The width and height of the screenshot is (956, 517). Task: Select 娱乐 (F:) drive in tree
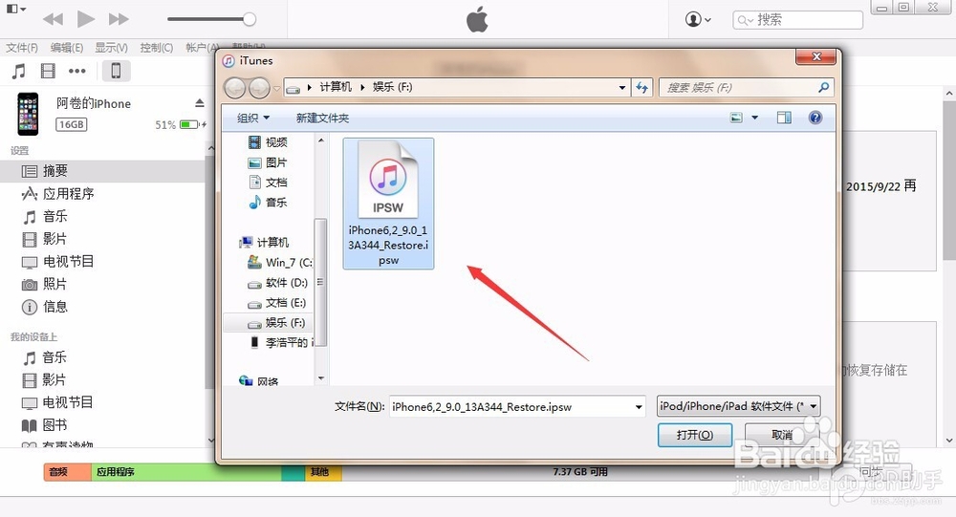(269, 322)
